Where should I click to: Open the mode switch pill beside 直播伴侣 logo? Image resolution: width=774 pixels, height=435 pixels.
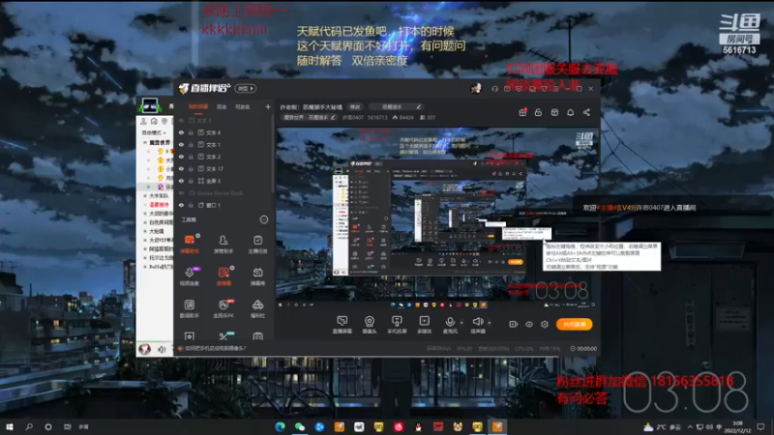[245, 88]
